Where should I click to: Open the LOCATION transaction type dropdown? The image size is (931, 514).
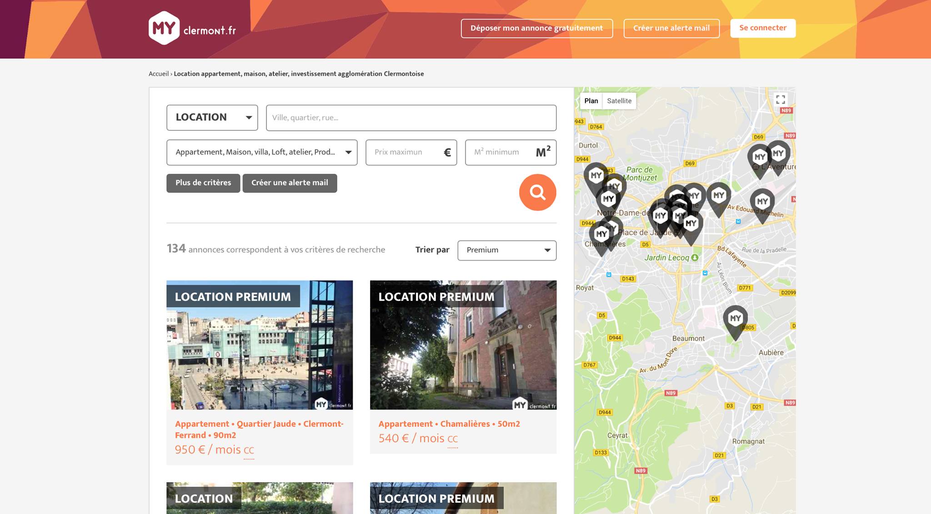pyautogui.click(x=212, y=118)
